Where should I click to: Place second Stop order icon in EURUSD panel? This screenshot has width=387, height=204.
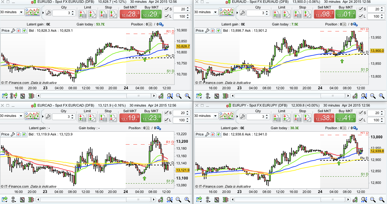coord(113,14)
